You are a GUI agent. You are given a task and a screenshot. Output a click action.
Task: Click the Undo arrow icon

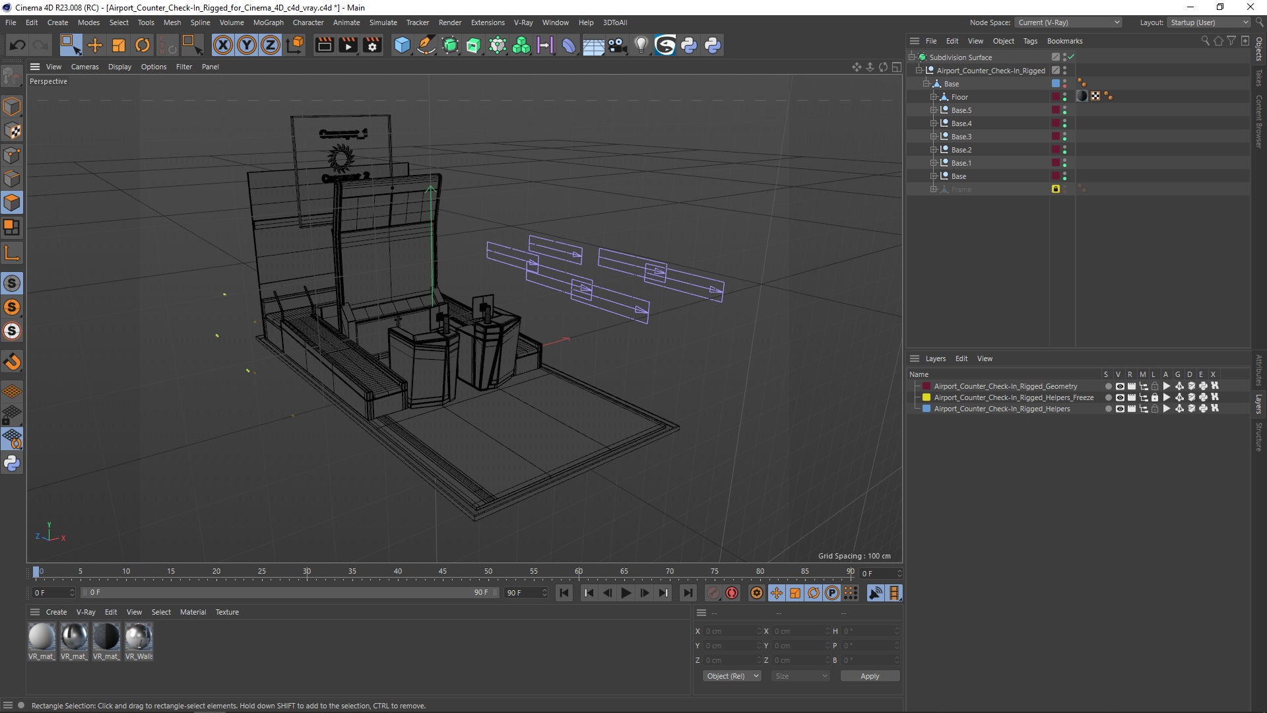tap(18, 45)
